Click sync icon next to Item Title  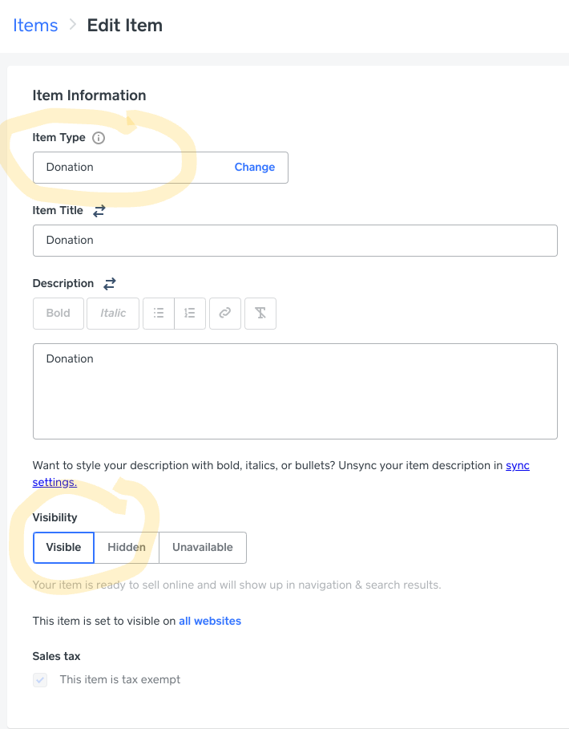99,211
